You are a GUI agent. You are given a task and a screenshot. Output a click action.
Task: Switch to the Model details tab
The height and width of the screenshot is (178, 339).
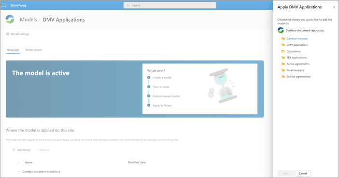[x=33, y=50]
